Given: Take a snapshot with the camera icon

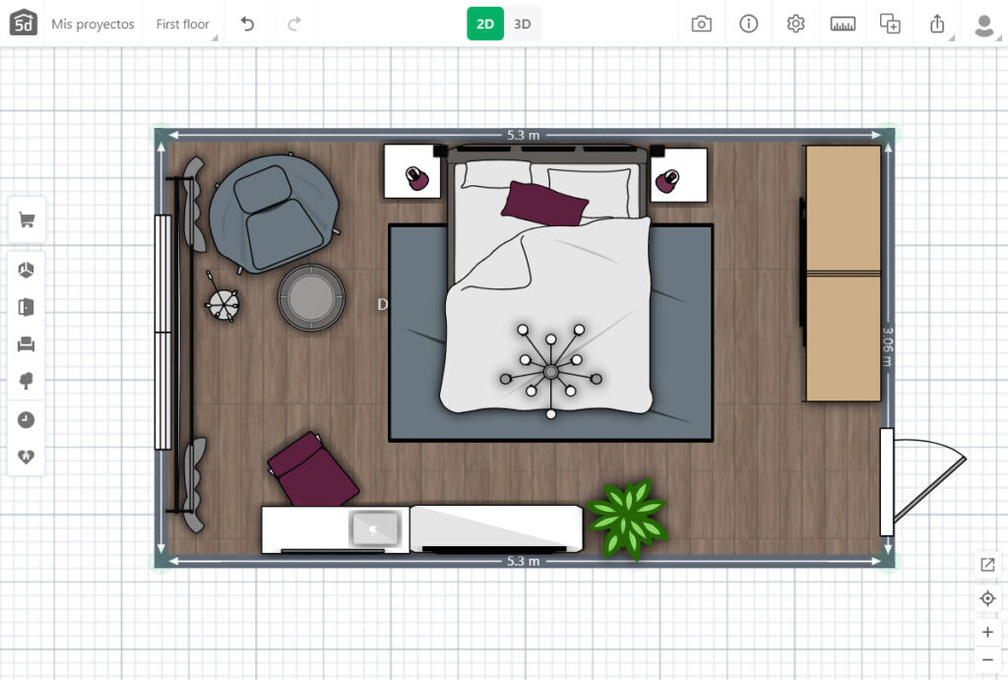Looking at the screenshot, I should [x=701, y=24].
